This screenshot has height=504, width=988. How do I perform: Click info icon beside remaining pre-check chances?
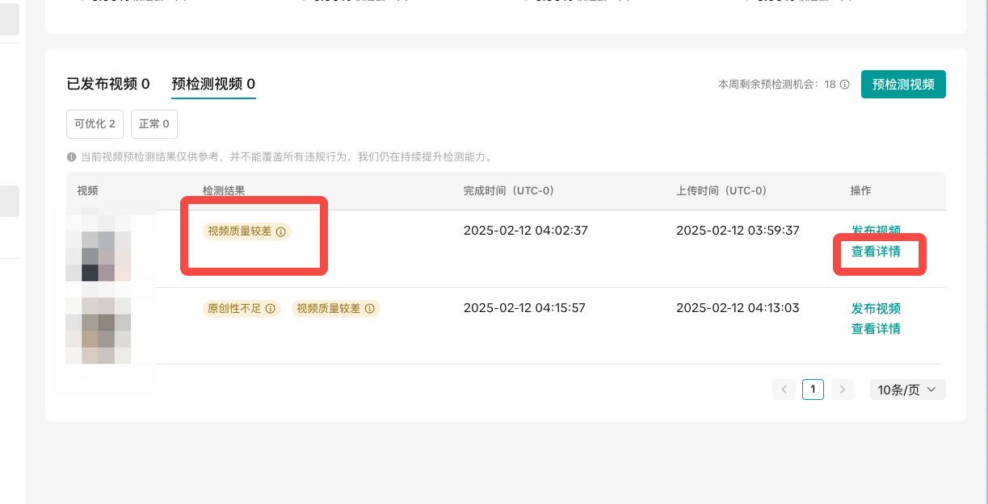pos(845,84)
